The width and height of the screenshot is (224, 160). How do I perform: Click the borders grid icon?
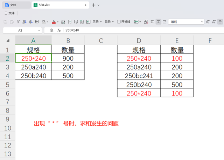(37, 22)
